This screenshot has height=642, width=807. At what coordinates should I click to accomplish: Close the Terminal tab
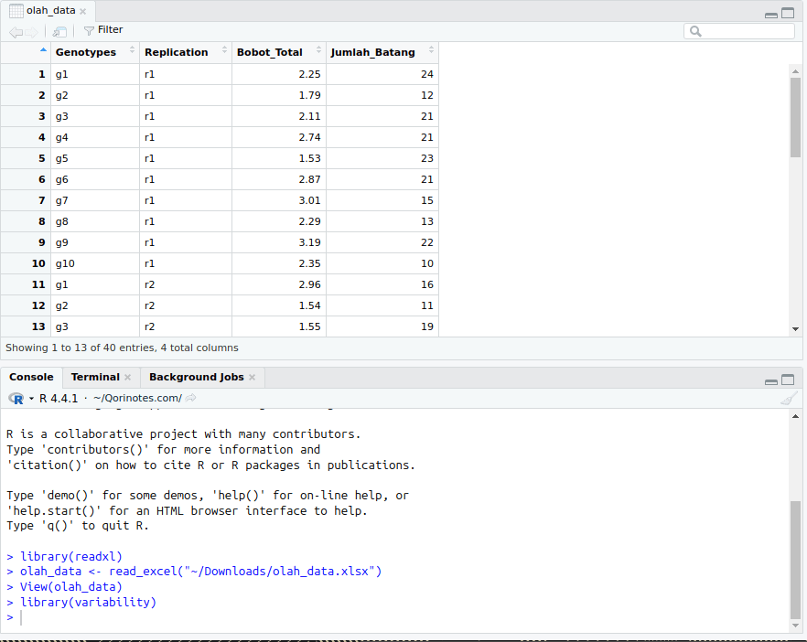click(128, 377)
